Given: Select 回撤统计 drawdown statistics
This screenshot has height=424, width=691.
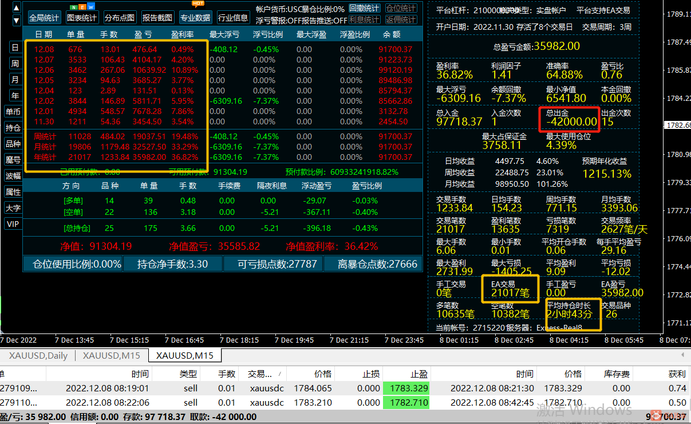Looking at the screenshot, I should (x=364, y=9).
